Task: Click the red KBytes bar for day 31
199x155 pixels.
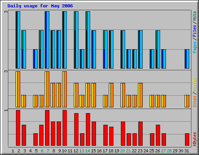Action: (x=187, y=139)
